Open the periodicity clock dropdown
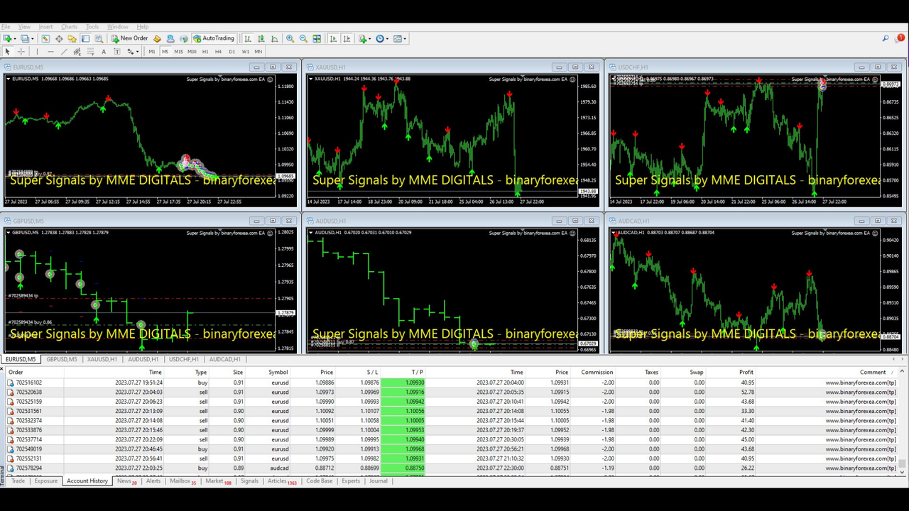The image size is (909, 511). tap(387, 38)
